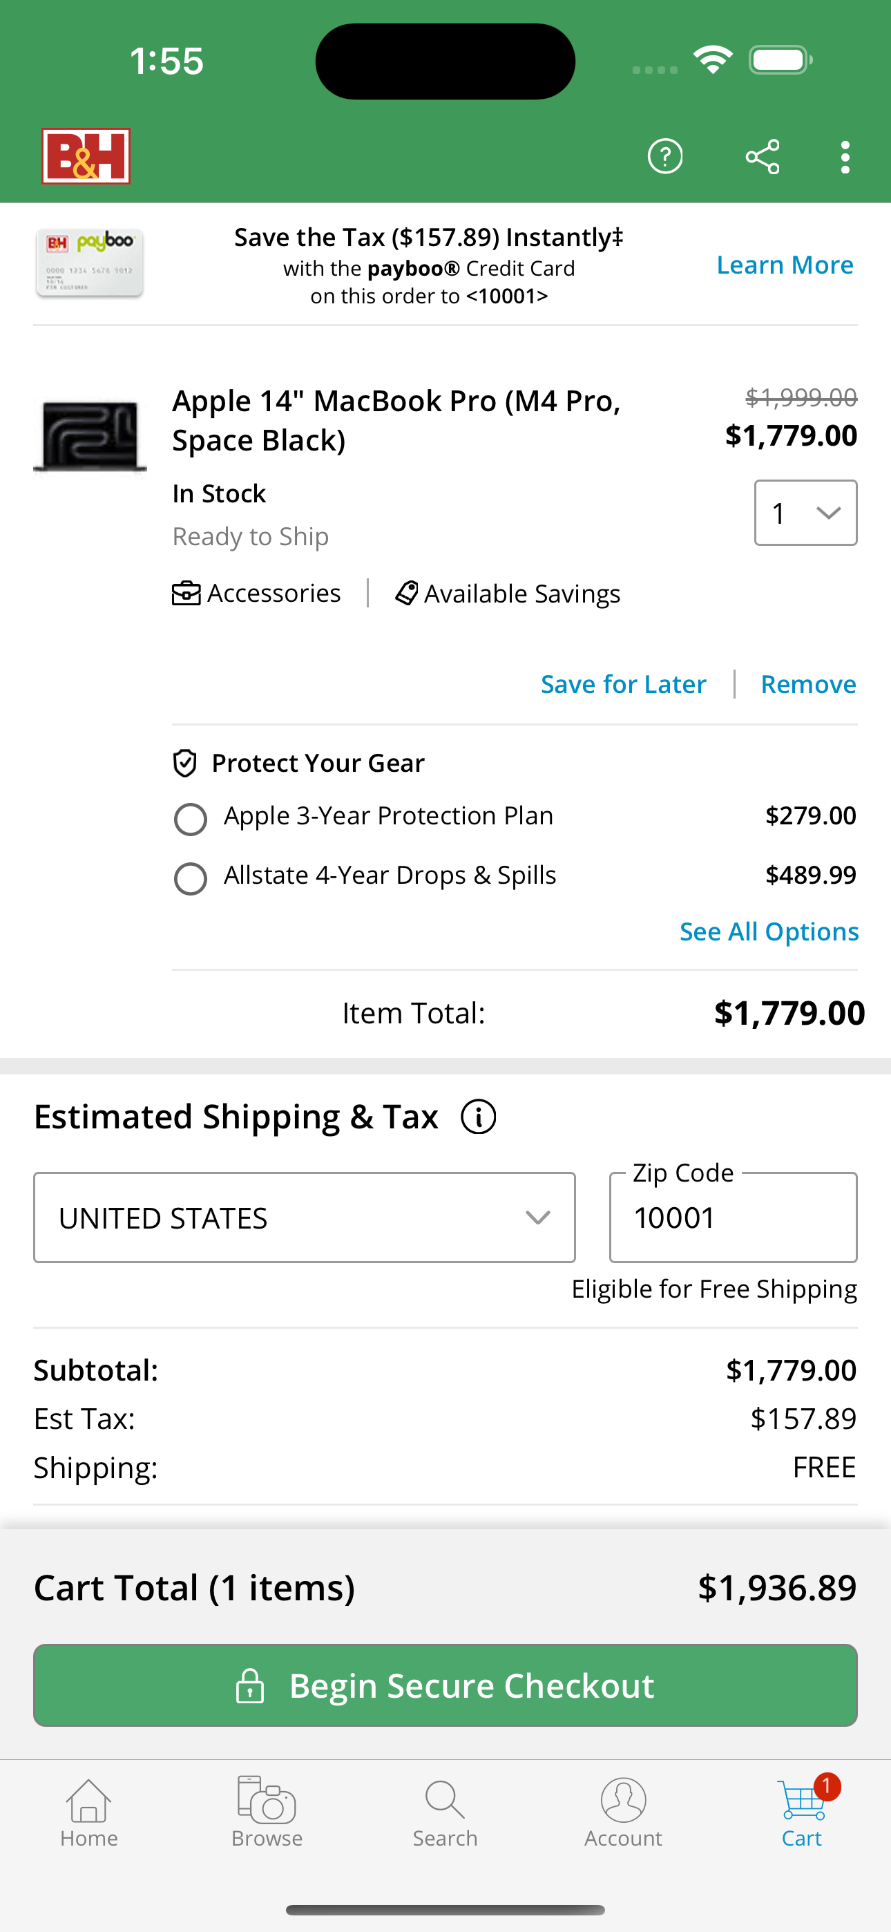This screenshot has height=1932, width=891.
Task: Tap the payboo credit card image
Action: (89, 263)
